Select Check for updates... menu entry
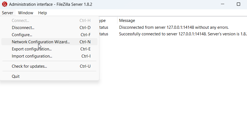247x120 pixels. pyautogui.click(x=49, y=66)
